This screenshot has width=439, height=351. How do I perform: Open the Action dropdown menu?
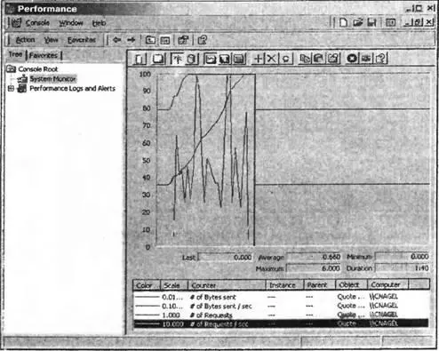click(x=26, y=40)
